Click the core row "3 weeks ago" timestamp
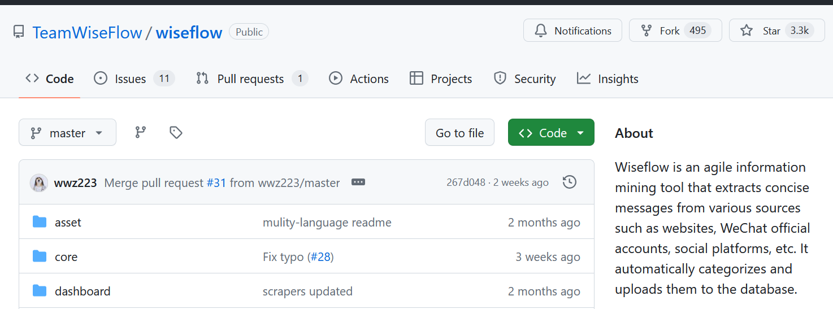 (x=548, y=256)
